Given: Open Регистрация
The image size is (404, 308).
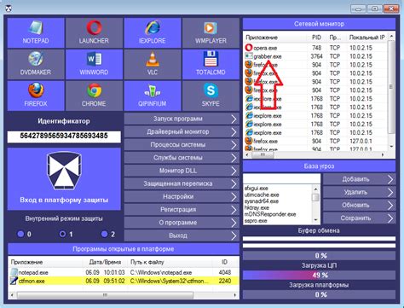Looking at the screenshot, I should click(182, 210).
